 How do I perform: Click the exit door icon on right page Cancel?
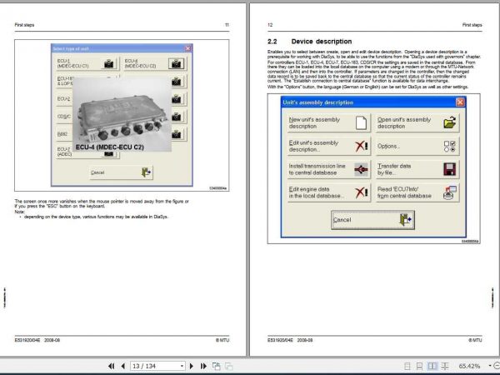[405, 220]
